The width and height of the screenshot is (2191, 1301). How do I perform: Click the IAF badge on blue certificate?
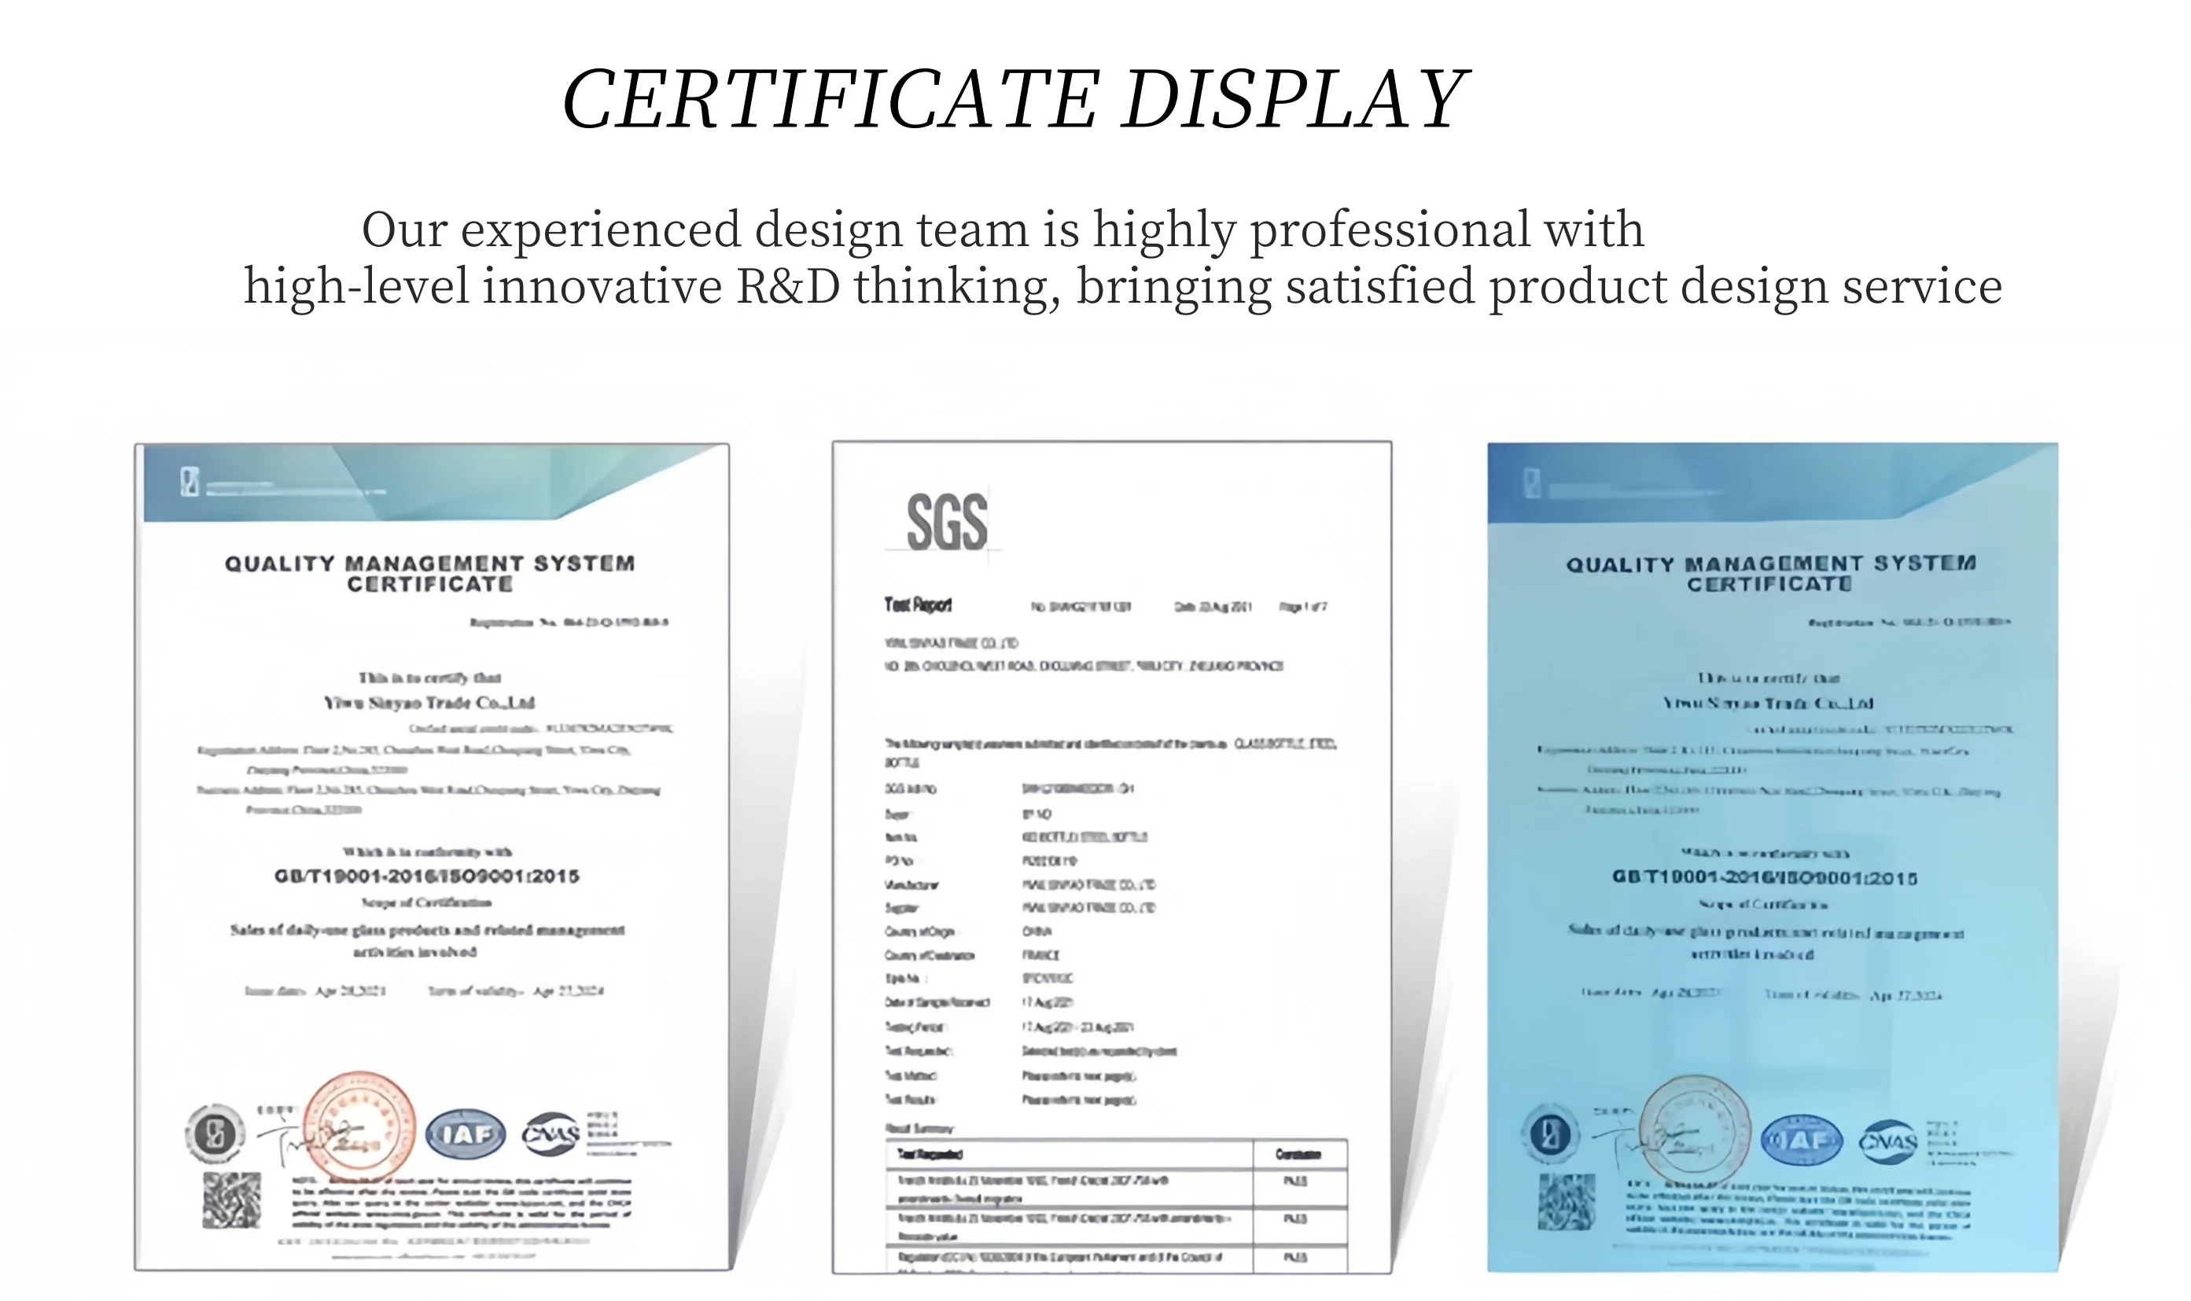pos(1802,1140)
